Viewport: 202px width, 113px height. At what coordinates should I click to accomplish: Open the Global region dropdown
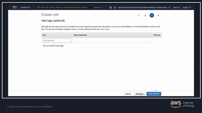pos(176,8)
